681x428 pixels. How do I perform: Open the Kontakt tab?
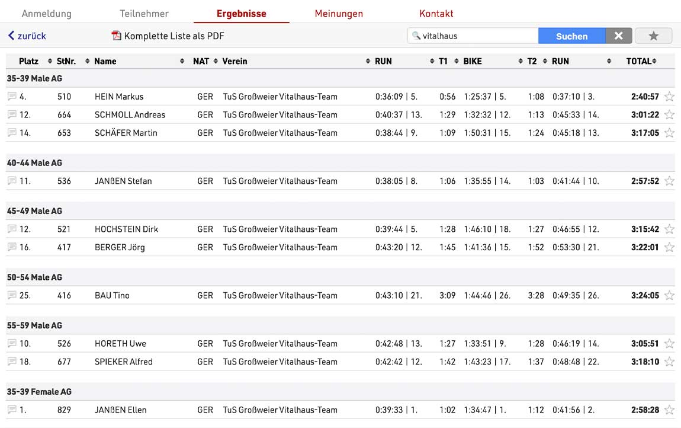436,14
